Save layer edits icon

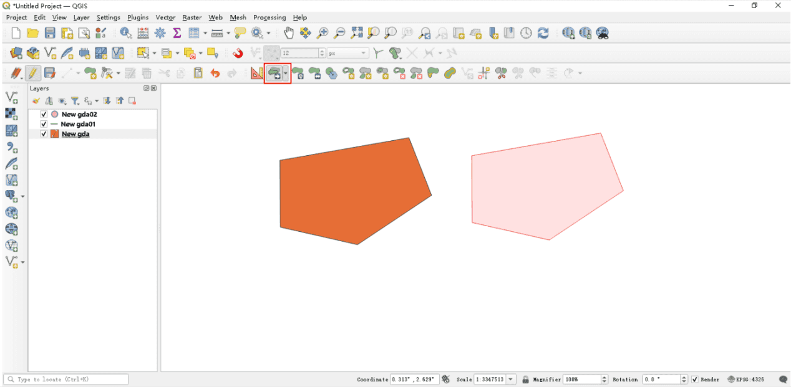point(50,74)
